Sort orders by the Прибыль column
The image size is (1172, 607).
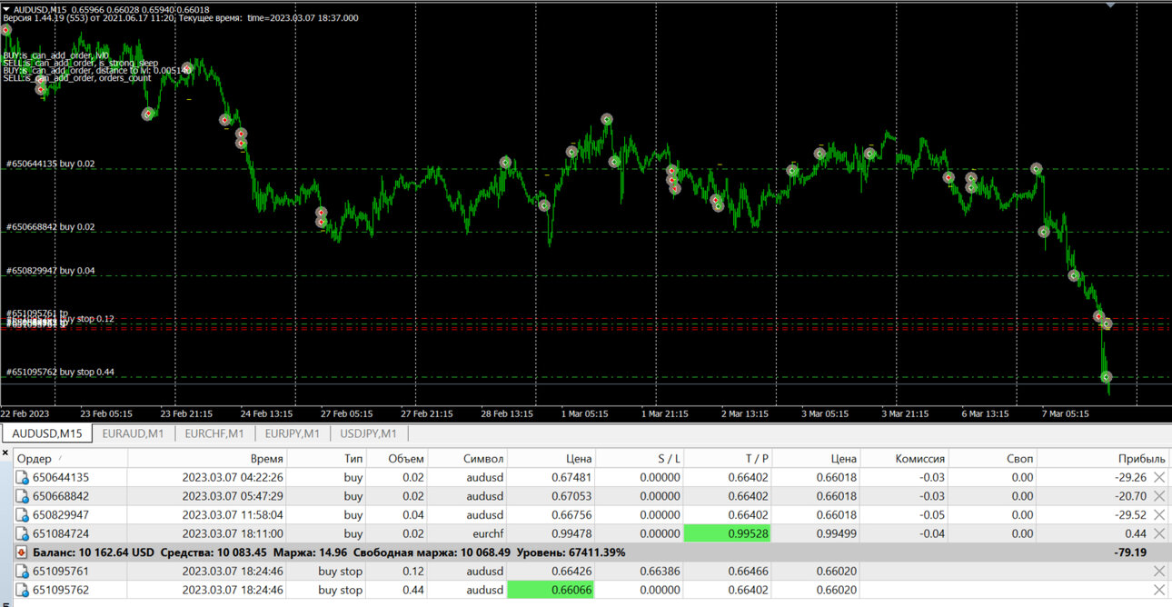point(1142,459)
